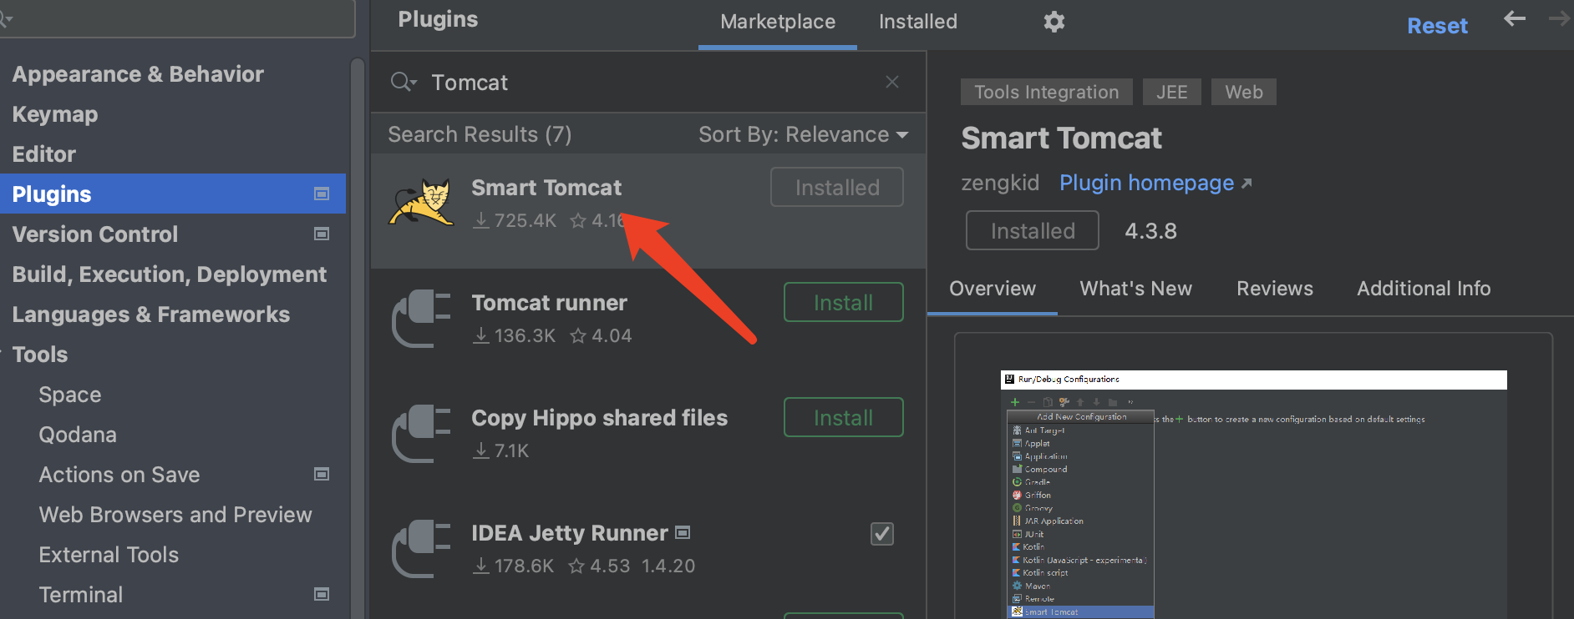Image resolution: width=1574 pixels, height=619 pixels.
Task: Clear the Tomcat search text
Action: [892, 82]
